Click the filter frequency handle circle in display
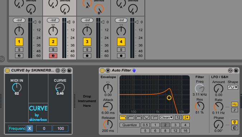 pyautogui.click(x=169, y=98)
